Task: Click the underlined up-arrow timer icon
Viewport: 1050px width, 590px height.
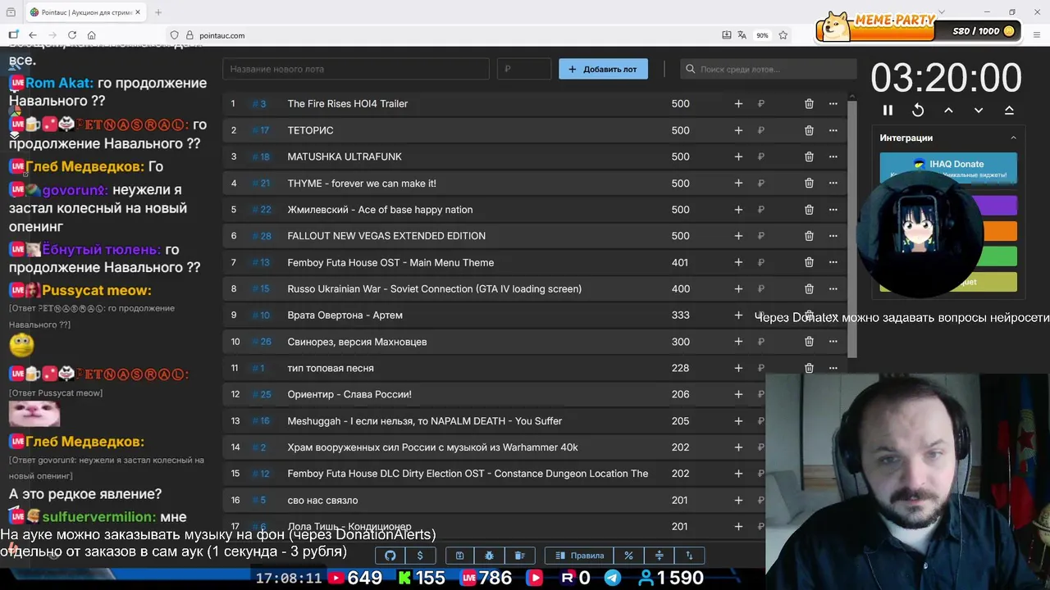Action: 1009,110
